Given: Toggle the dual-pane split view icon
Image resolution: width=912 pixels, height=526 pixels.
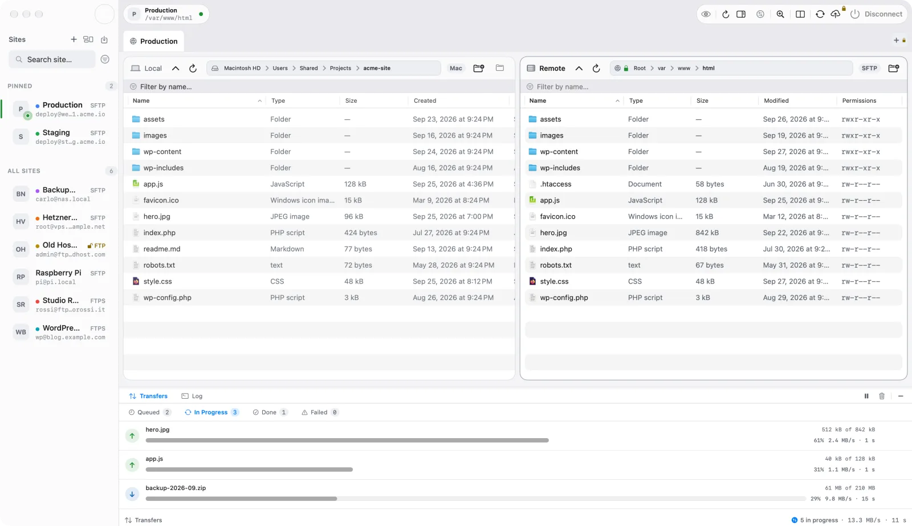Looking at the screenshot, I should point(800,14).
